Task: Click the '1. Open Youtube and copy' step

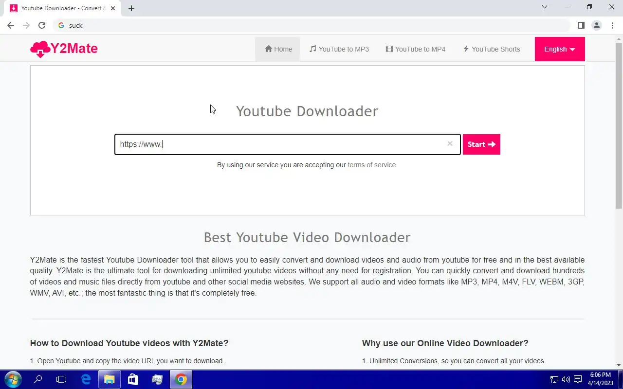Action: [x=127, y=361]
